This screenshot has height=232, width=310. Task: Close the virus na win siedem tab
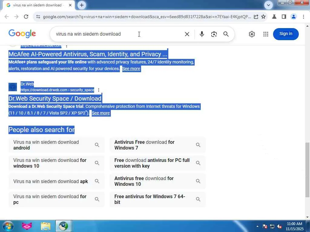pos(70,5)
